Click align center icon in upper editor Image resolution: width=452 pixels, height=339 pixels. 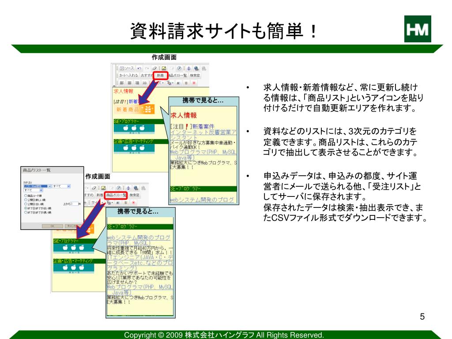click(129, 83)
